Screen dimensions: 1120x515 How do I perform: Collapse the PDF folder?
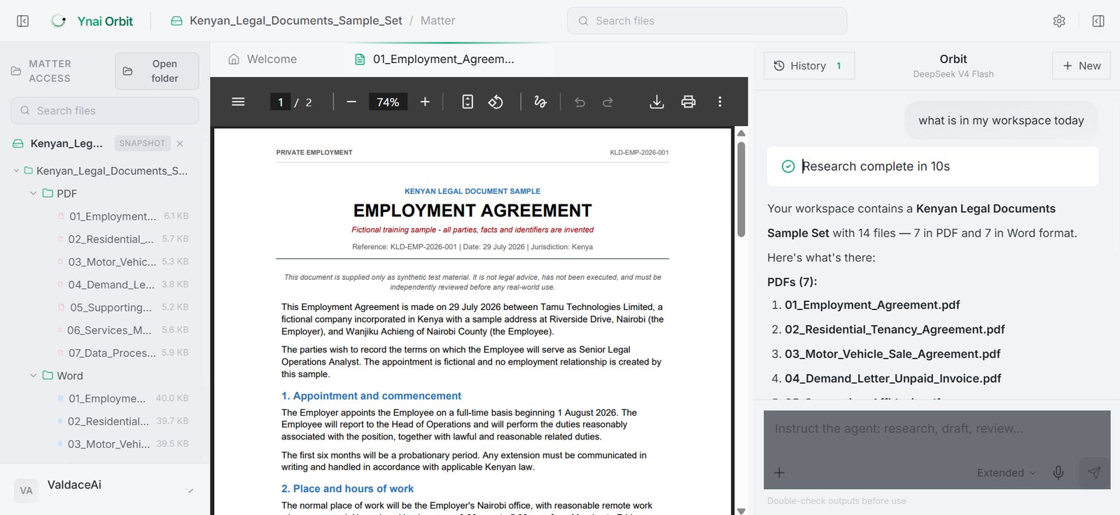(x=33, y=193)
